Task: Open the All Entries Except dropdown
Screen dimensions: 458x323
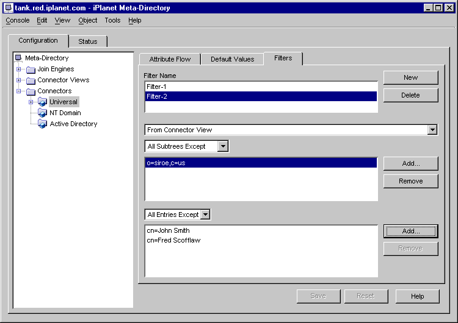Action: click(x=206, y=215)
